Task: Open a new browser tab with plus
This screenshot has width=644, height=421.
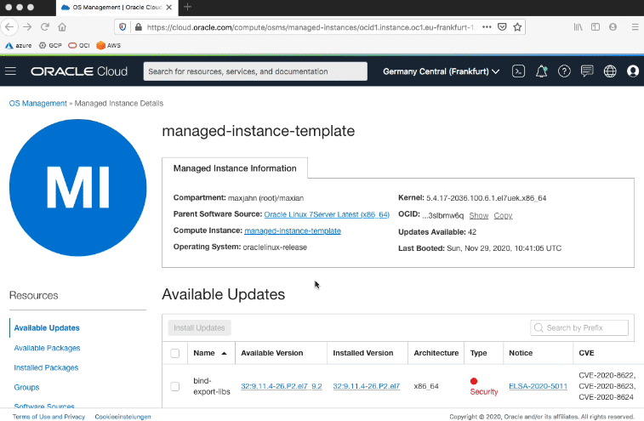Action: tap(187, 7)
